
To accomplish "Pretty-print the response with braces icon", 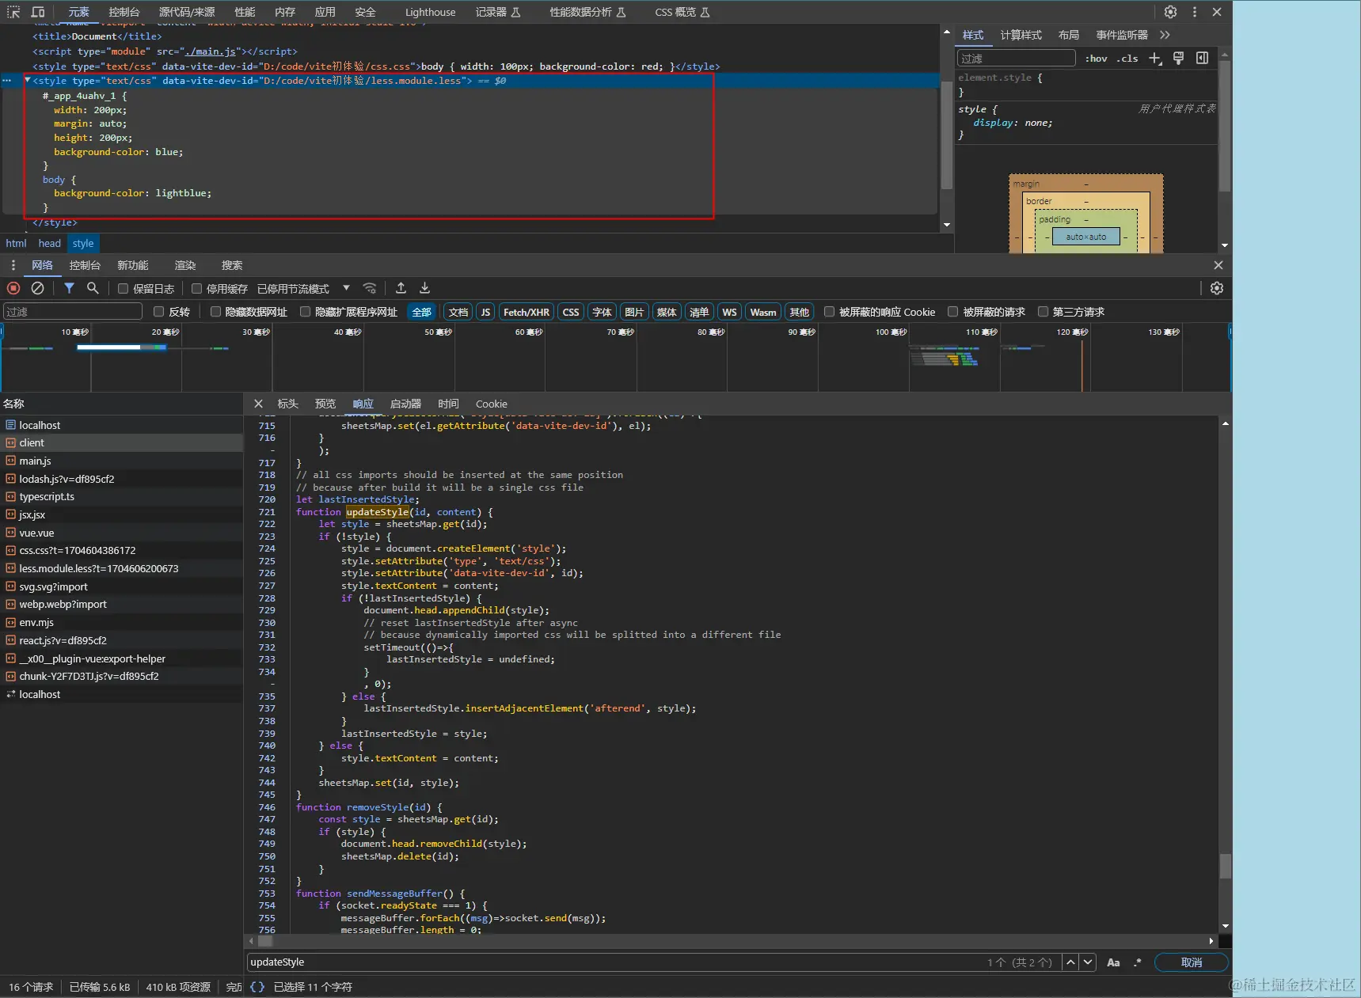I will (x=257, y=987).
